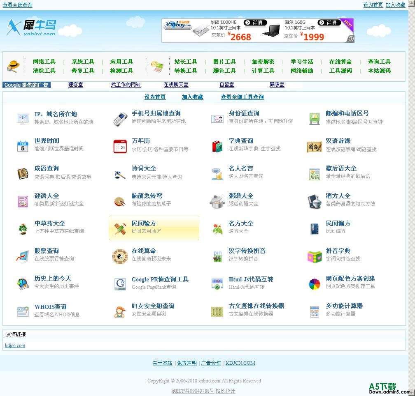Click the 免责声明 footer link
The width and height of the screenshot is (415, 396).
187,363
